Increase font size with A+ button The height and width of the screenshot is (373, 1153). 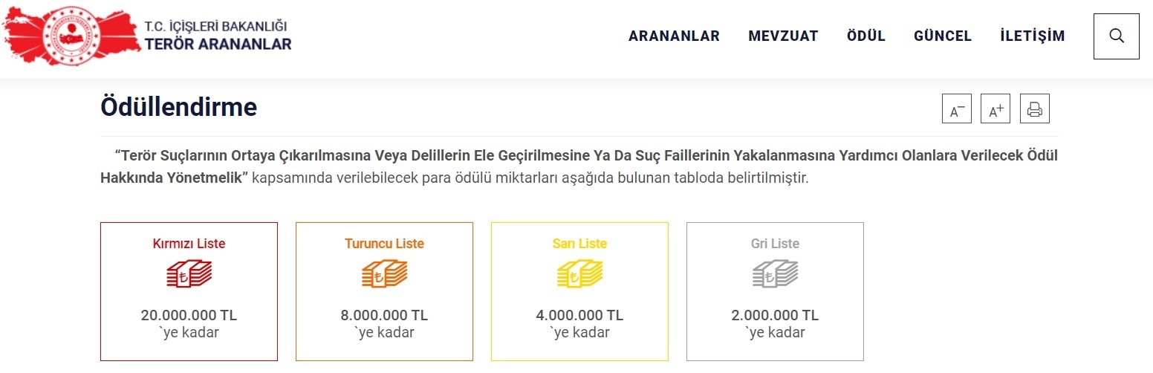click(996, 109)
